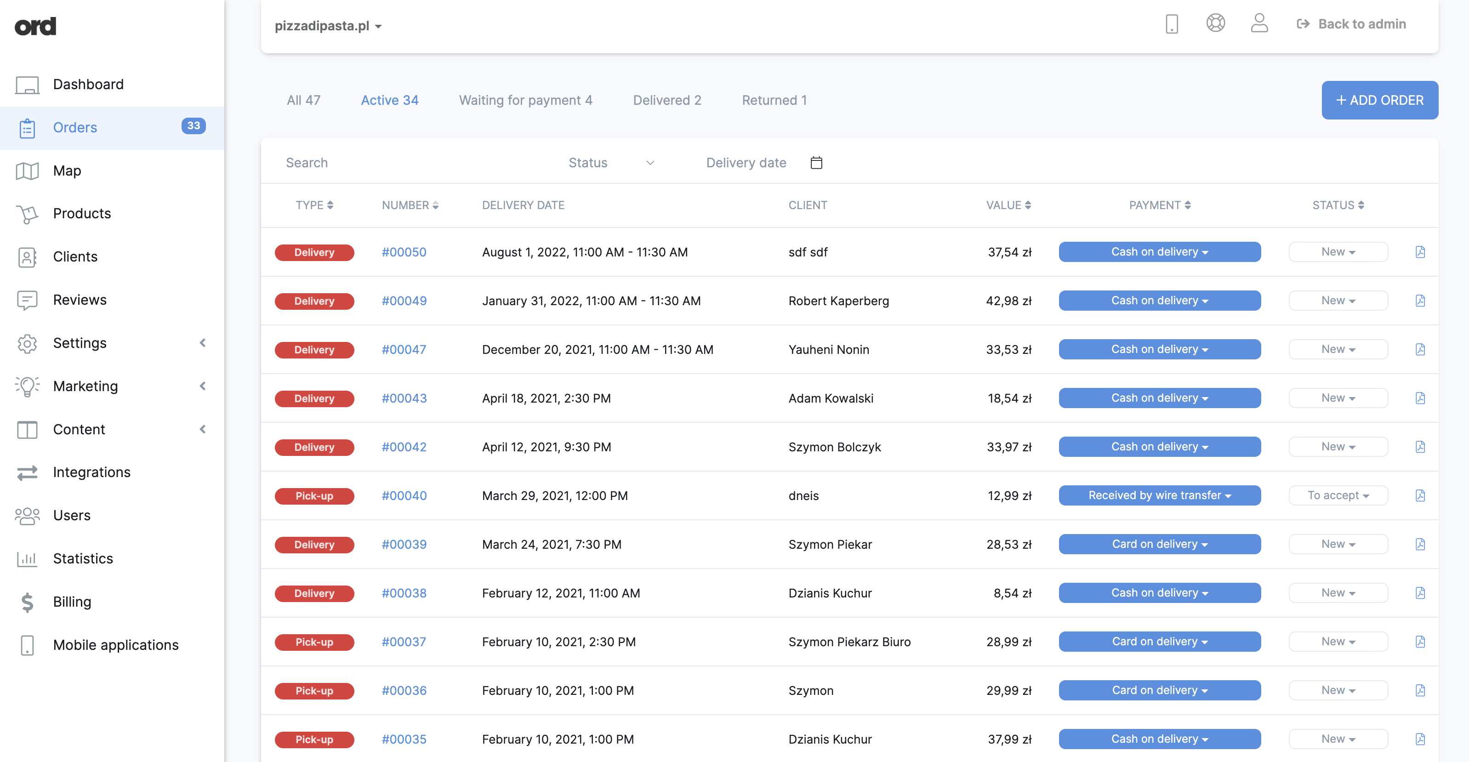1469x762 pixels.
Task: Open Map from the sidebar
Action: (67, 171)
